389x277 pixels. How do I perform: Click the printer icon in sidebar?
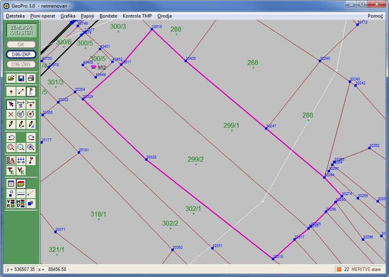[31, 78]
